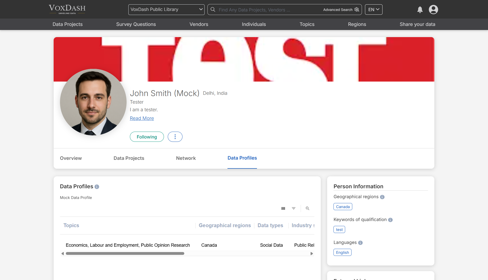Click the filter icon above the Data Profiles table
Viewport: 488px width, 280px height.
click(x=294, y=208)
